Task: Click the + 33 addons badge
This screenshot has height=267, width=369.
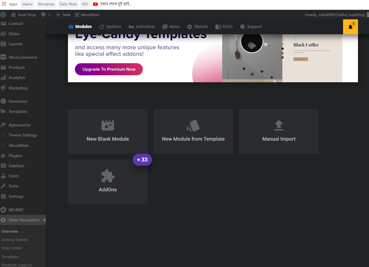Action: [x=142, y=160]
